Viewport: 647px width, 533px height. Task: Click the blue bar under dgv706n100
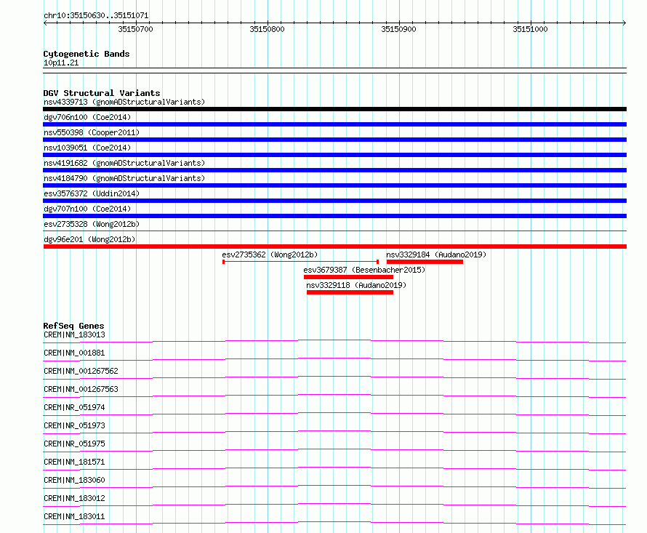click(x=334, y=124)
